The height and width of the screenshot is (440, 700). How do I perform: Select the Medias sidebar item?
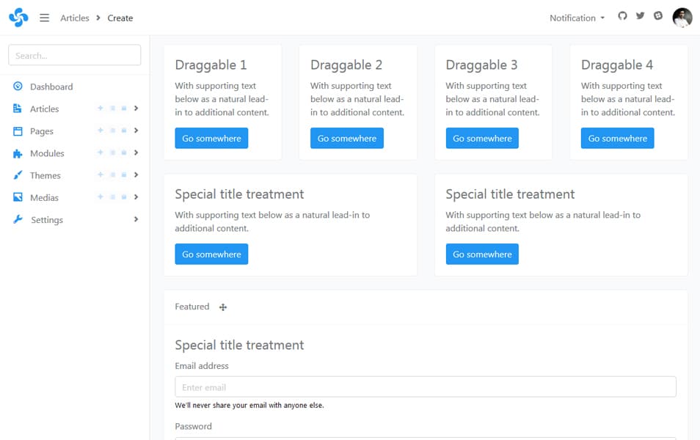pos(44,197)
